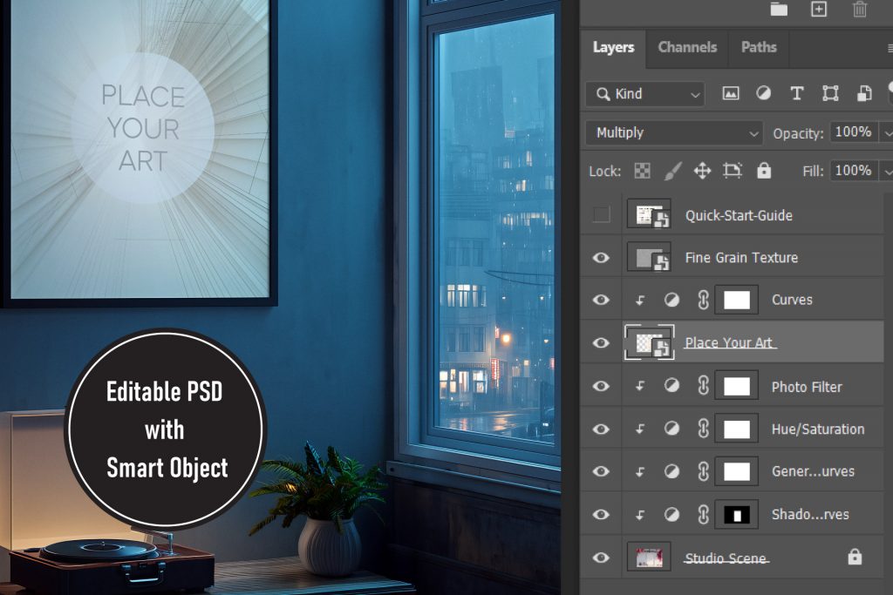Click Gener...urves layer mask link icon
This screenshot has width=893, height=595.
coord(704,471)
